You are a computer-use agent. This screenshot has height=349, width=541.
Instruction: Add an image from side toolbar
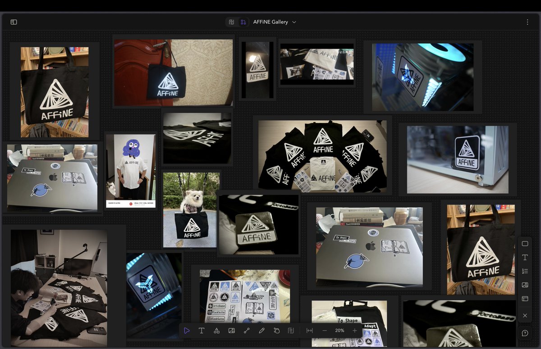[x=525, y=285]
